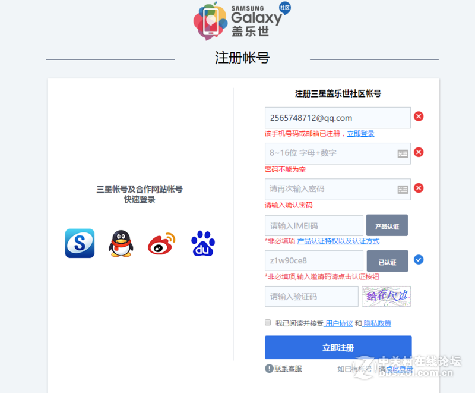
Task: Click the 注册三星盖乐世社区帐号 heading
Action: tap(338, 94)
